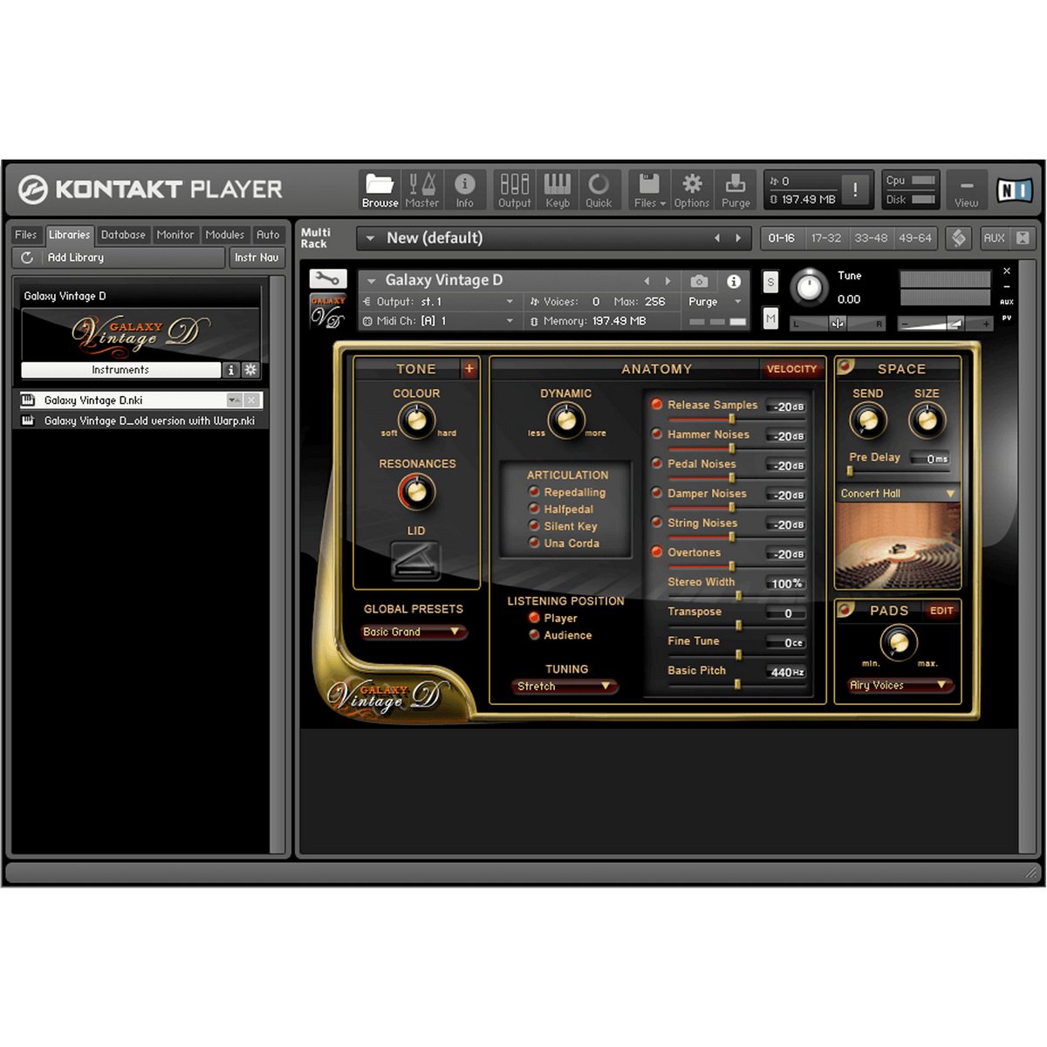Viewport: 1047px width, 1047px height.
Task: Select the Player listening position
Action: pyautogui.click(x=534, y=618)
